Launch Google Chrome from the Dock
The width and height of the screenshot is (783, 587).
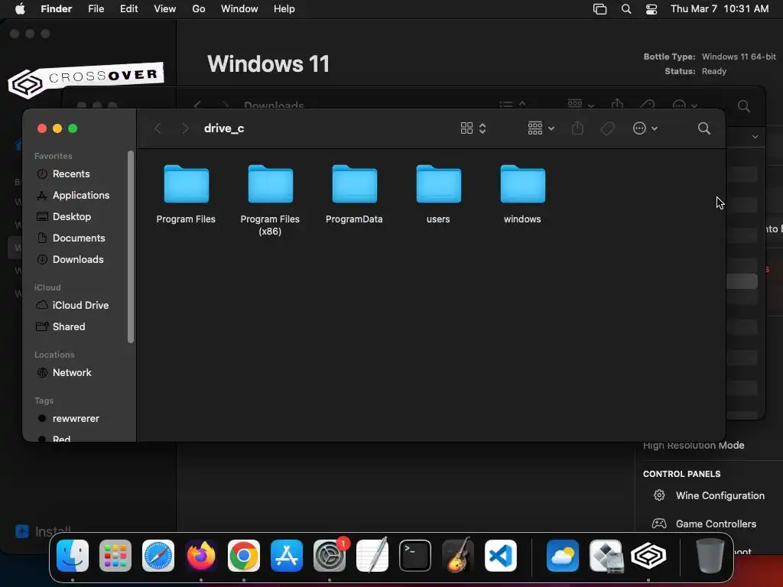(244, 556)
